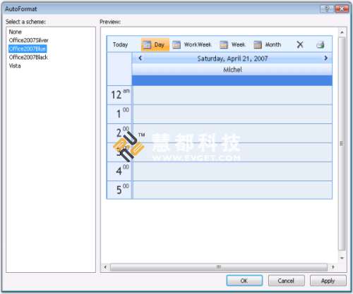
Task: Go to the next day arrow
Action: [326, 58]
